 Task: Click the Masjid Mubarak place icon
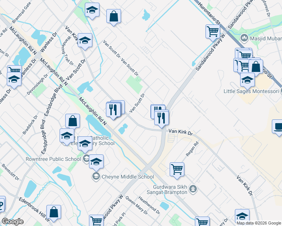(244, 38)
